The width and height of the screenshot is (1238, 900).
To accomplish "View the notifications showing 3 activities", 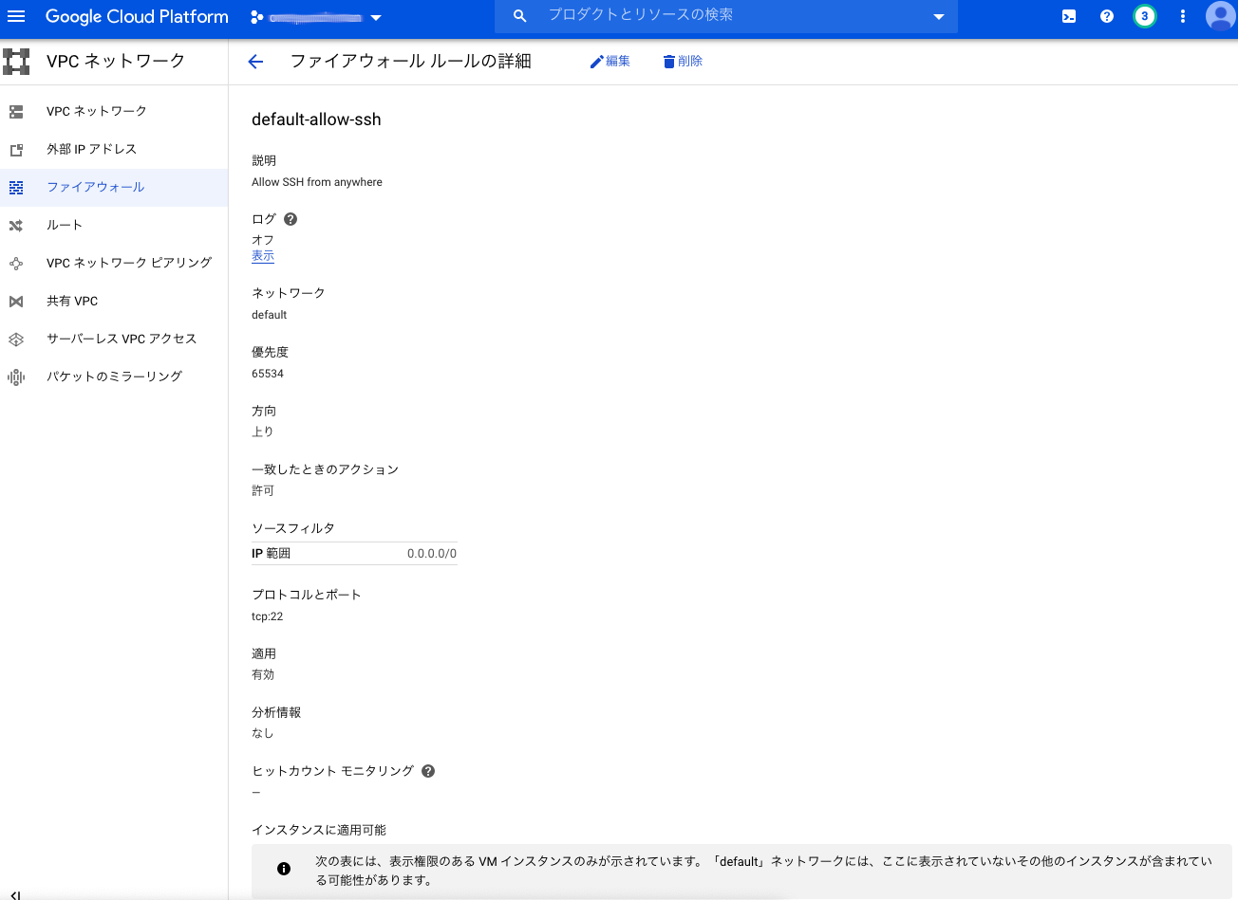I will [1145, 16].
